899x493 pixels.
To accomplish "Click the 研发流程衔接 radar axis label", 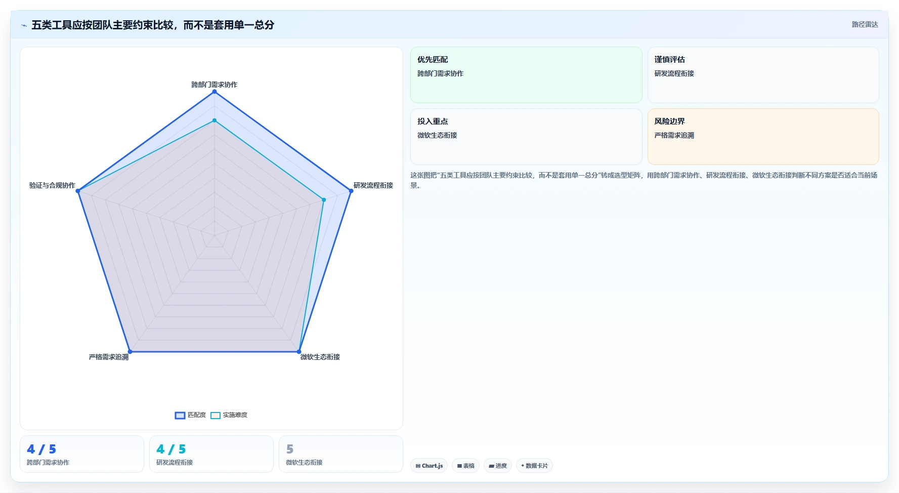I will [x=373, y=185].
